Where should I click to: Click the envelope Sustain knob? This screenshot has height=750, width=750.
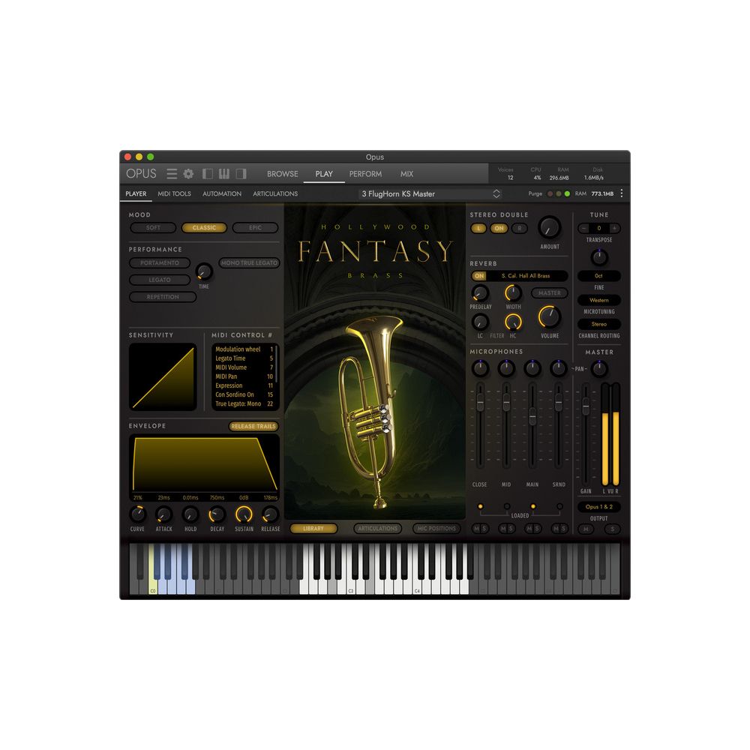[244, 514]
